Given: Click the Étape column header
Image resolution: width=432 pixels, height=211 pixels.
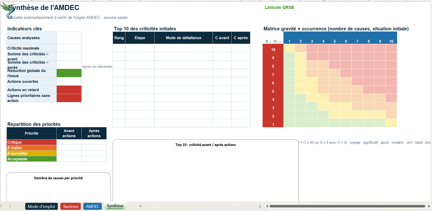Looking at the screenshot, I should tap(140, 38).
